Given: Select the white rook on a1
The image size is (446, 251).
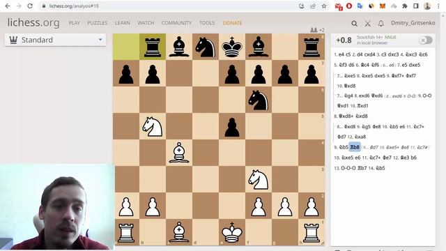Looking at the screenshot, I should point(126,232).
